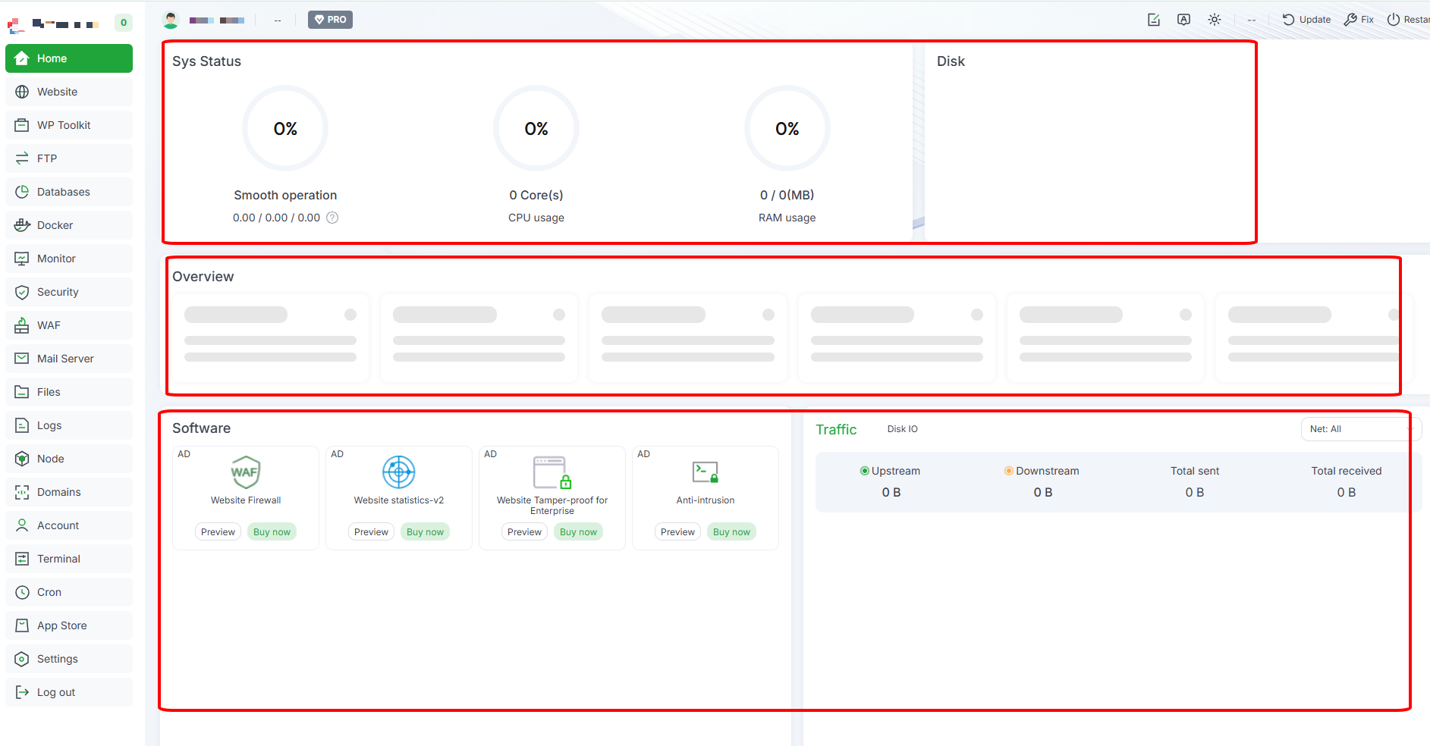Click the Terminal icon in sidebar
Screen dimensions: 1430x746
(x=22, y=559)
